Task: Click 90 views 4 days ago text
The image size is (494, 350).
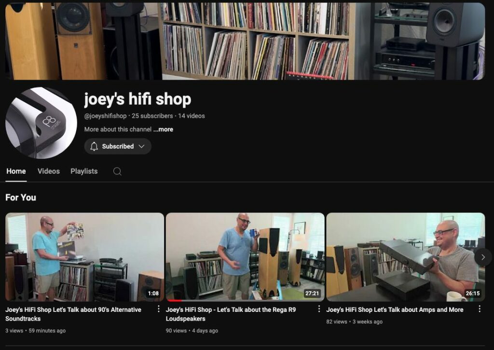Action: [192, 331]
